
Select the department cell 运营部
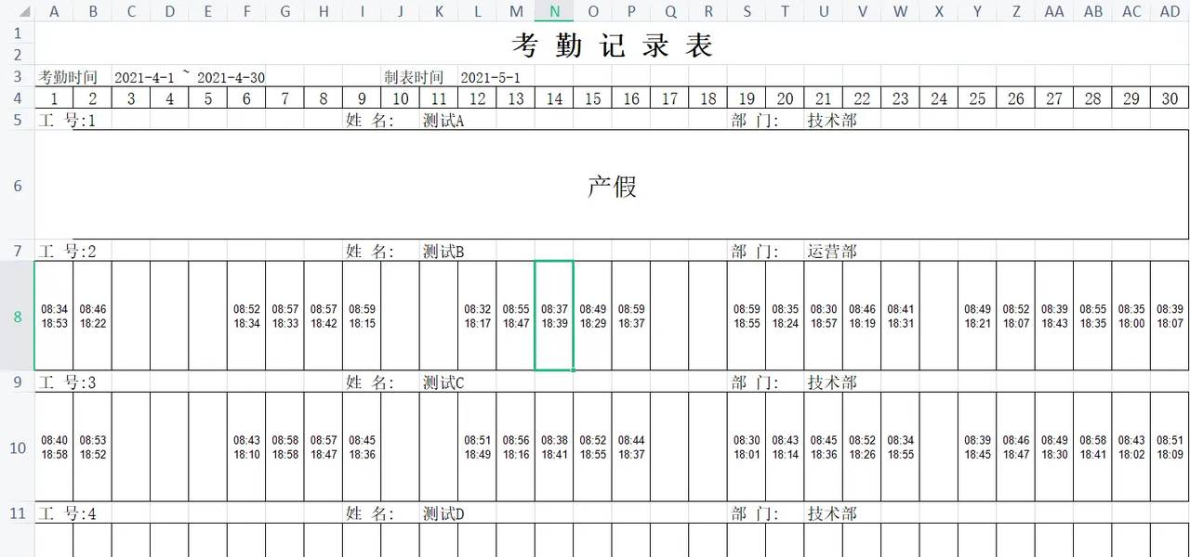[x=831, y=252]
